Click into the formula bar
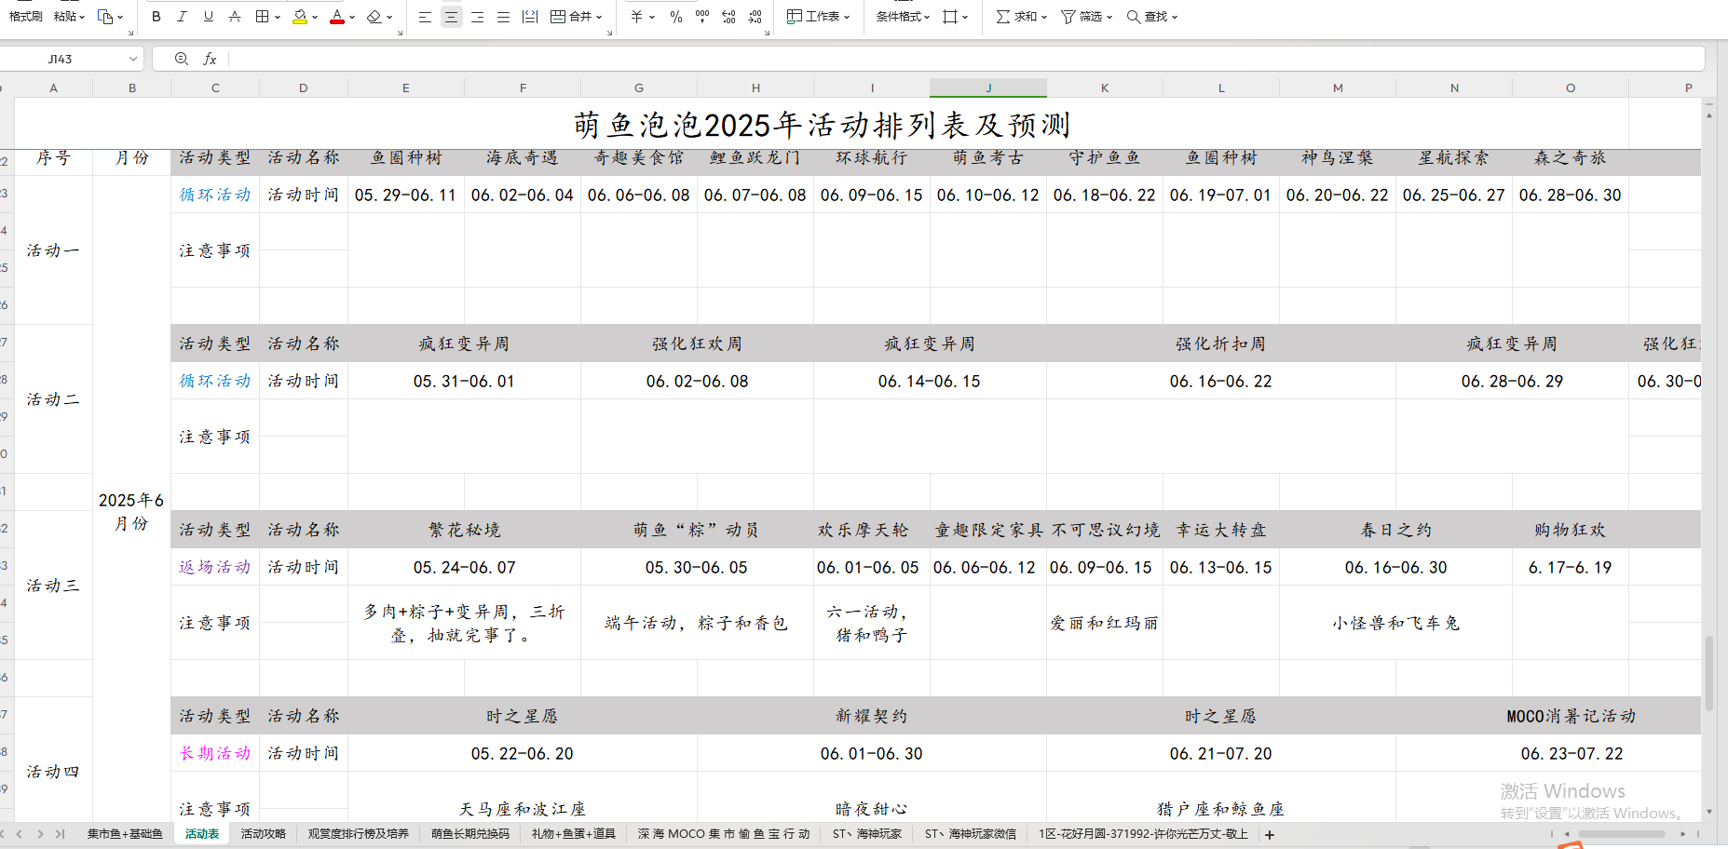Viewport: 1728px width, 849px height. tap(965, 59)
